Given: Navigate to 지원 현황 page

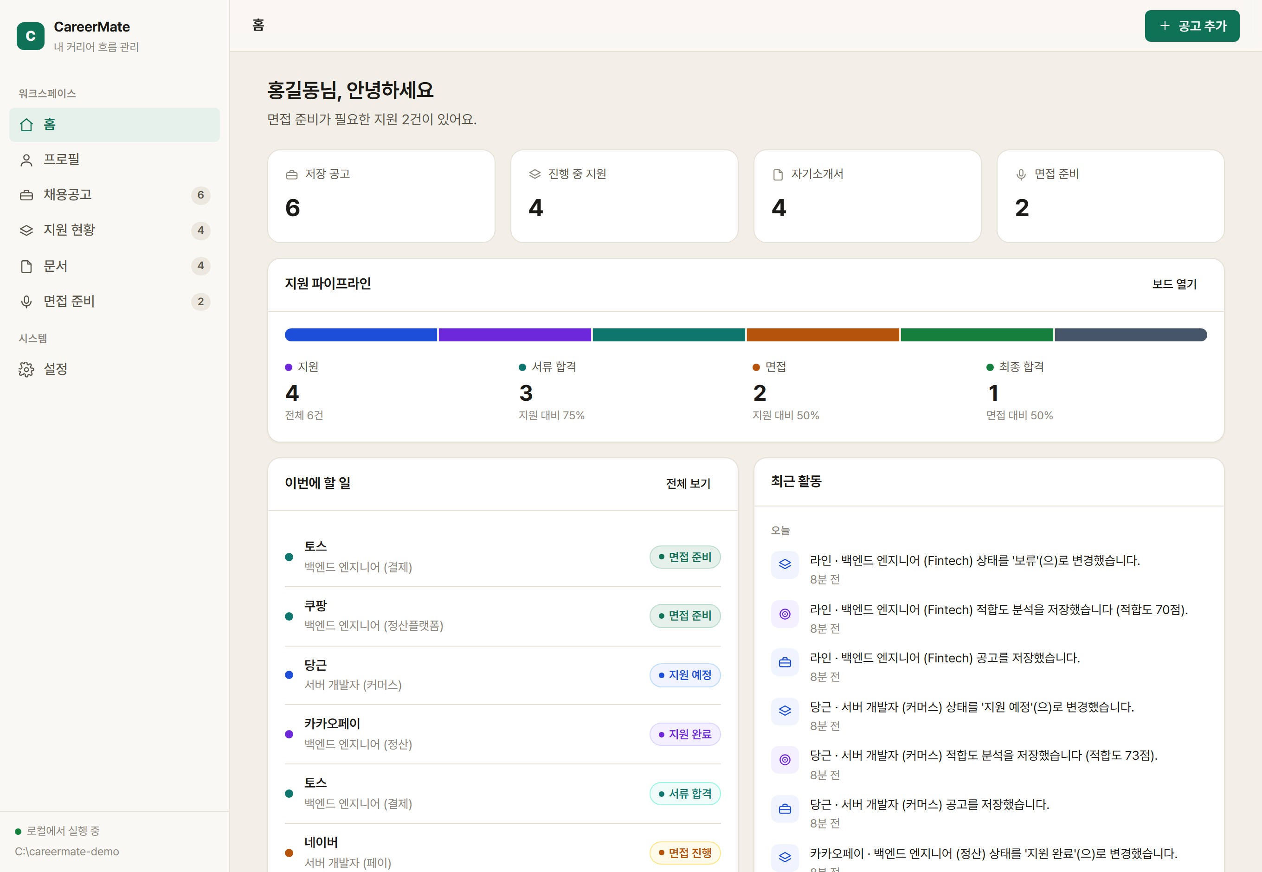Looking at the screenshot, I should [x=115, y=230].
